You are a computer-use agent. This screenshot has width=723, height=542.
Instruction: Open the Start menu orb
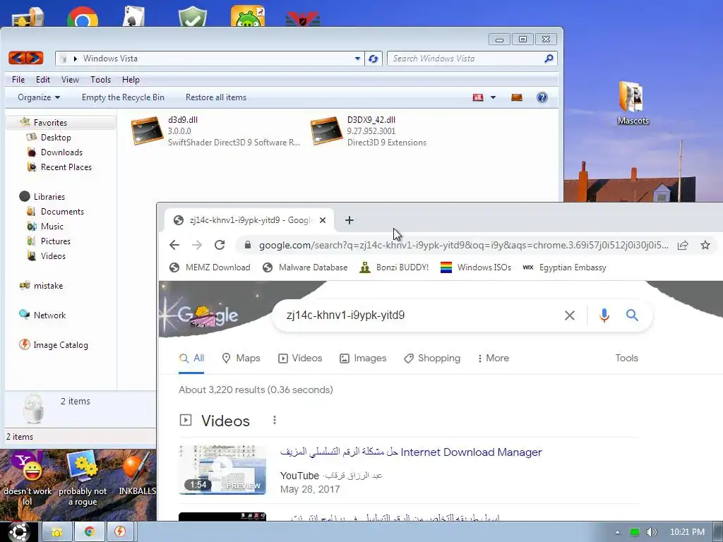tap(18, 531)
